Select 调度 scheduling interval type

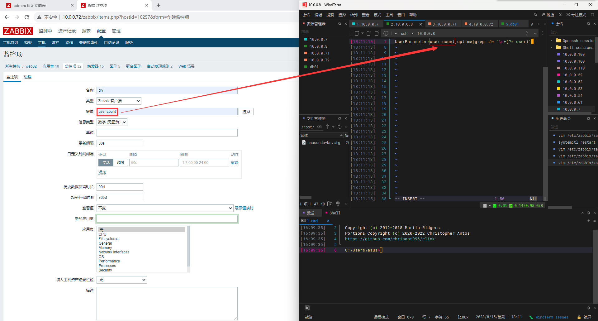(x=121, y=163)
